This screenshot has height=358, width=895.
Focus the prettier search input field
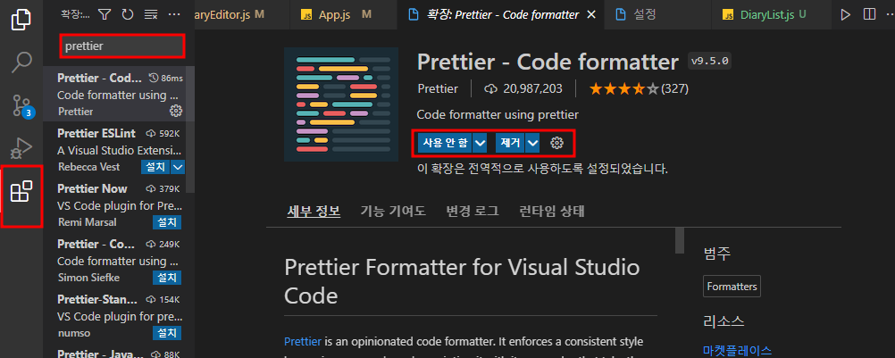122,46
